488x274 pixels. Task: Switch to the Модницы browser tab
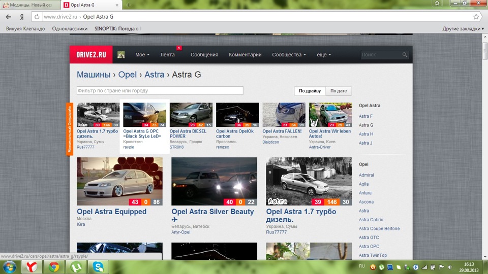click(30, 5)
